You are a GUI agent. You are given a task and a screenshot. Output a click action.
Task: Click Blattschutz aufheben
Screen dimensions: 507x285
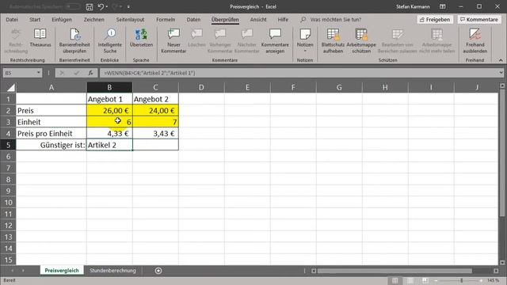point(333,40)
